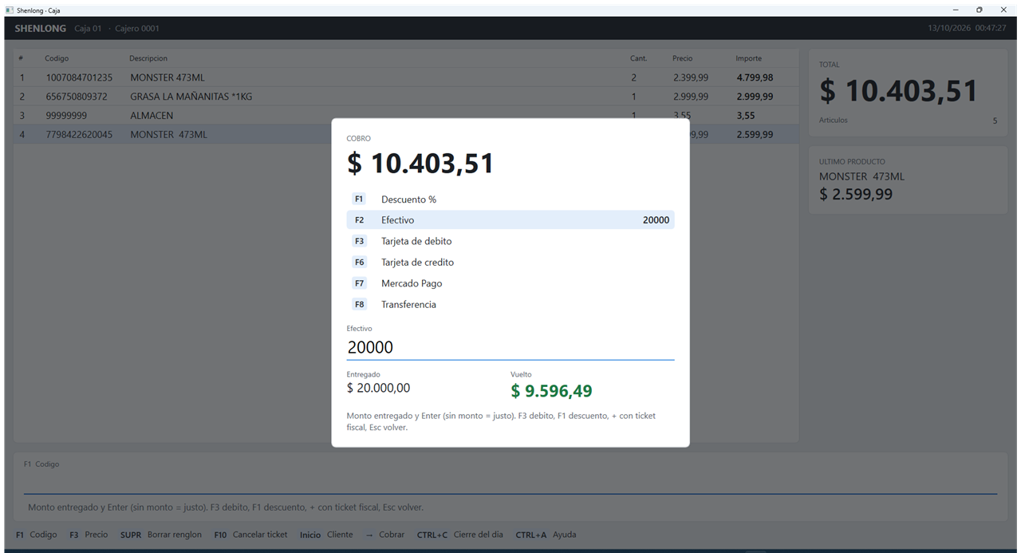Select Tarjeta de credito payment option
1021x553 pixels.
(510, 262)
